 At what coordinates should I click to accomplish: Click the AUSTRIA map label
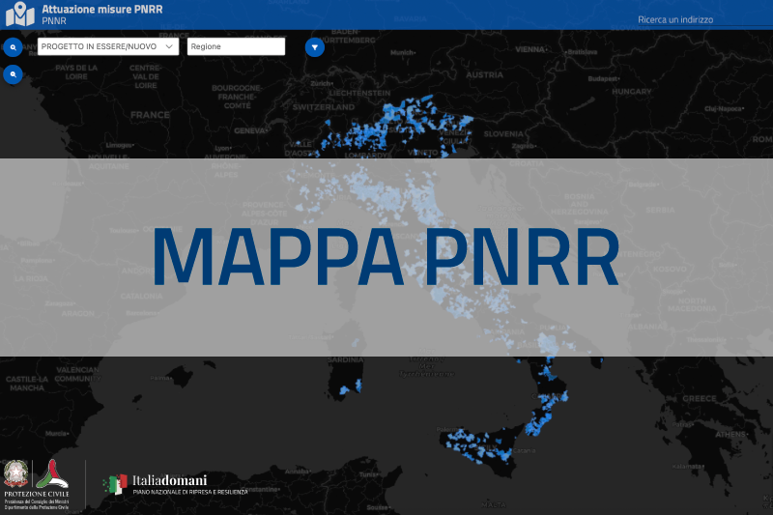click(x=485, y=75)
